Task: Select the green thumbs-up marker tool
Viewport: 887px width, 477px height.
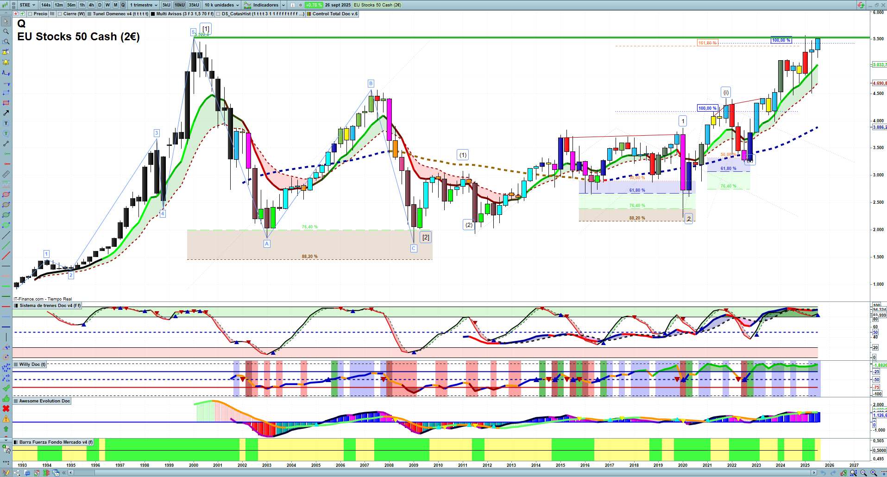Action: [6, 398]
